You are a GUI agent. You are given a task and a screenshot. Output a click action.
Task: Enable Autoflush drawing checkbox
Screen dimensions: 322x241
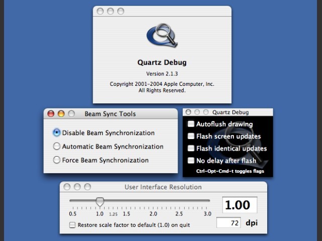click(x=191, y=124)
